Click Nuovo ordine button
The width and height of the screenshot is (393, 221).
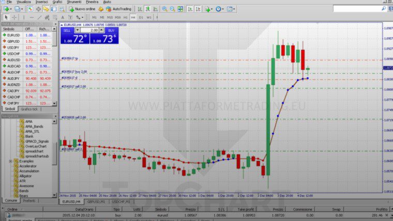point(82,9)
